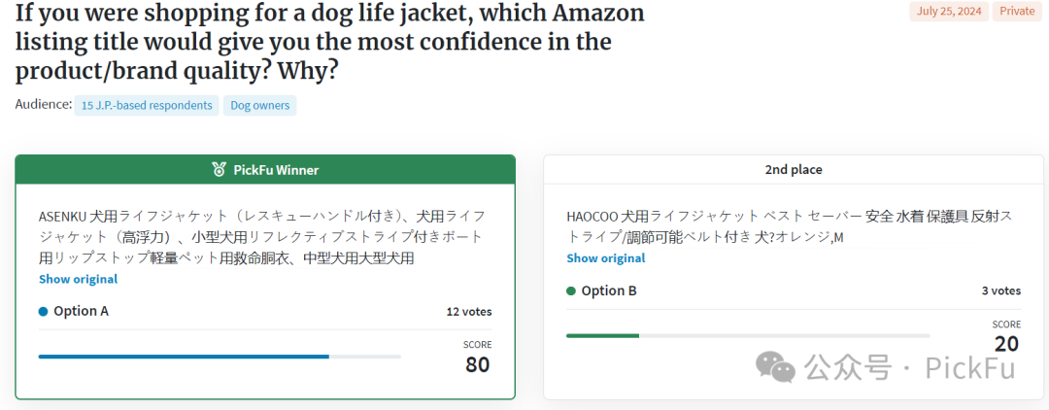Click the PickFu Winner medal icon
This screenshot has width=1049, height=410.
pyautogui.click(x=219, y=170)
